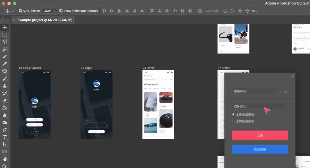The width and height of the screenshot is (310, 168).
Task: Select the Clone Stamp tool
Action: [5, 86]
